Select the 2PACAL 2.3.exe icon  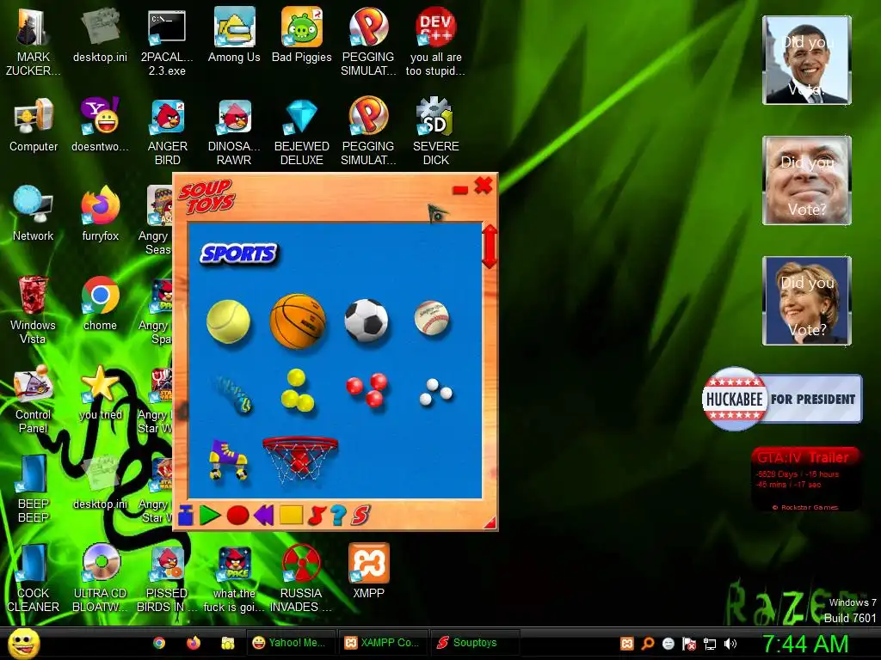pos(167,41)
